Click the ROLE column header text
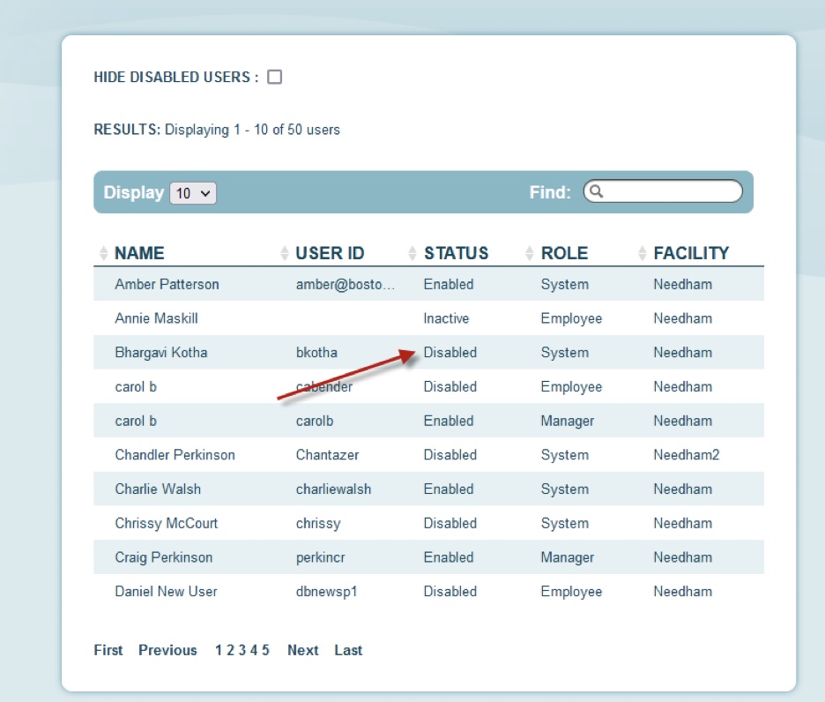The image size is (825, 702). (x=565, y=253)
